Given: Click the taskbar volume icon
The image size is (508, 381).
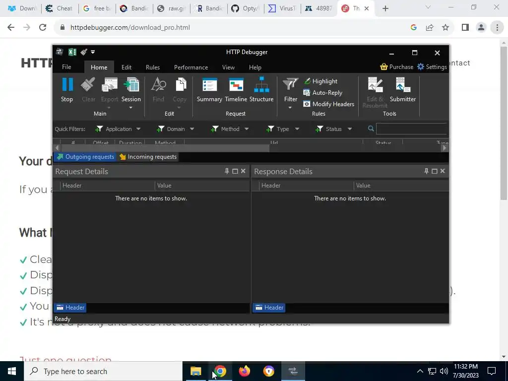Looking at the screenshot, I should 444,371.
